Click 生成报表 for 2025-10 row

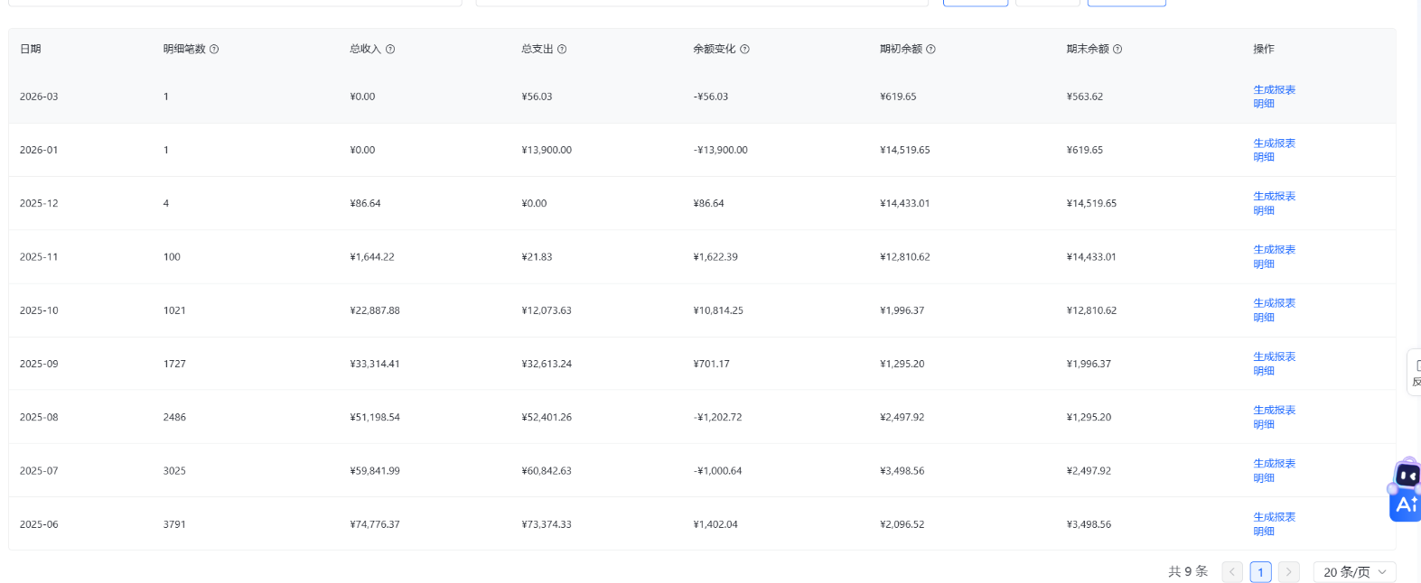click(1274, 303)
